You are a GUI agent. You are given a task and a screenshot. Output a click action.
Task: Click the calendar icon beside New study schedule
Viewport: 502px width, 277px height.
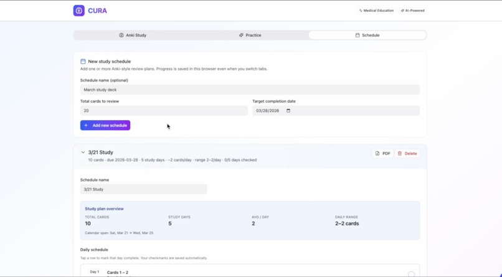pos(83,62)
